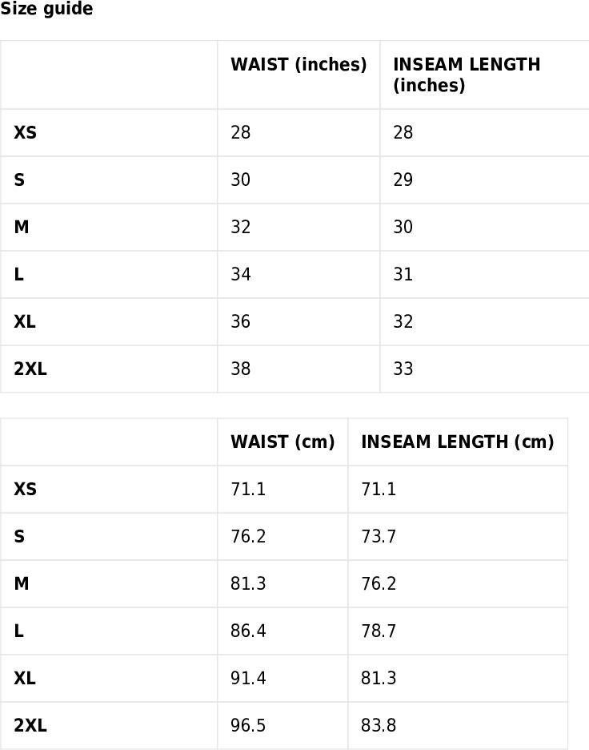The height and width of the screenshot is (750, 589).
Task: Select inseam value 73.7 cm
Action: [379, 537]
